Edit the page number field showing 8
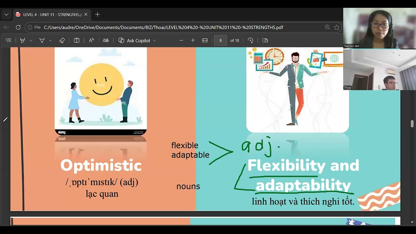Viewport: 416px width, 234px height. pyautogui.click(x=221, y=40)
